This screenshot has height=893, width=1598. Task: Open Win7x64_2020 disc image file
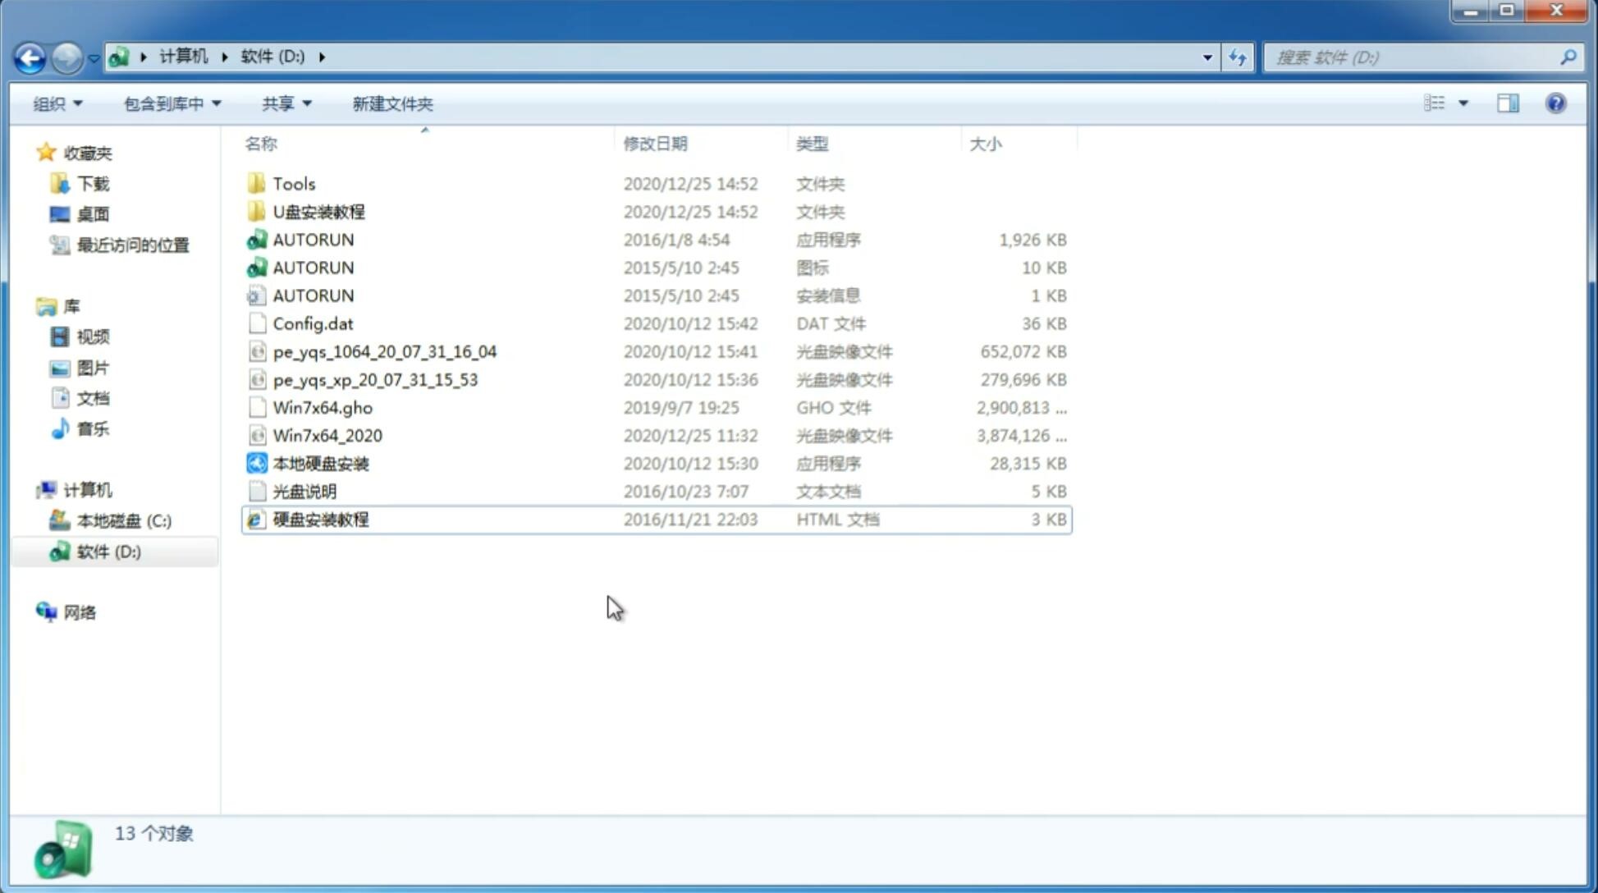(327, 434)
